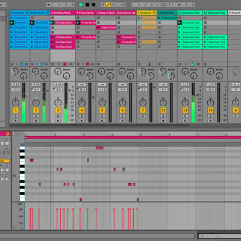Click the Session Record circle button in transport

(x=124, y=5)
